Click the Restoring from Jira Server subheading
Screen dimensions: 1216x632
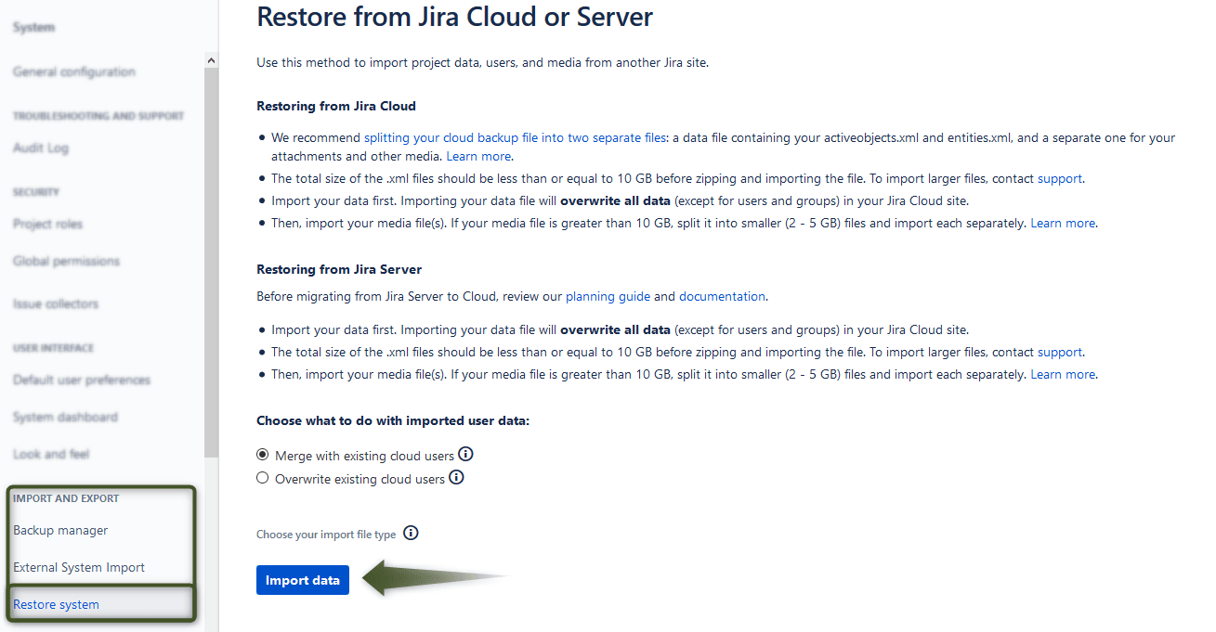(339, 269)
